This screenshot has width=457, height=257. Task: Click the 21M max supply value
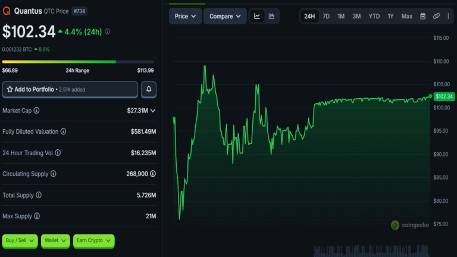tap(151, 216)
